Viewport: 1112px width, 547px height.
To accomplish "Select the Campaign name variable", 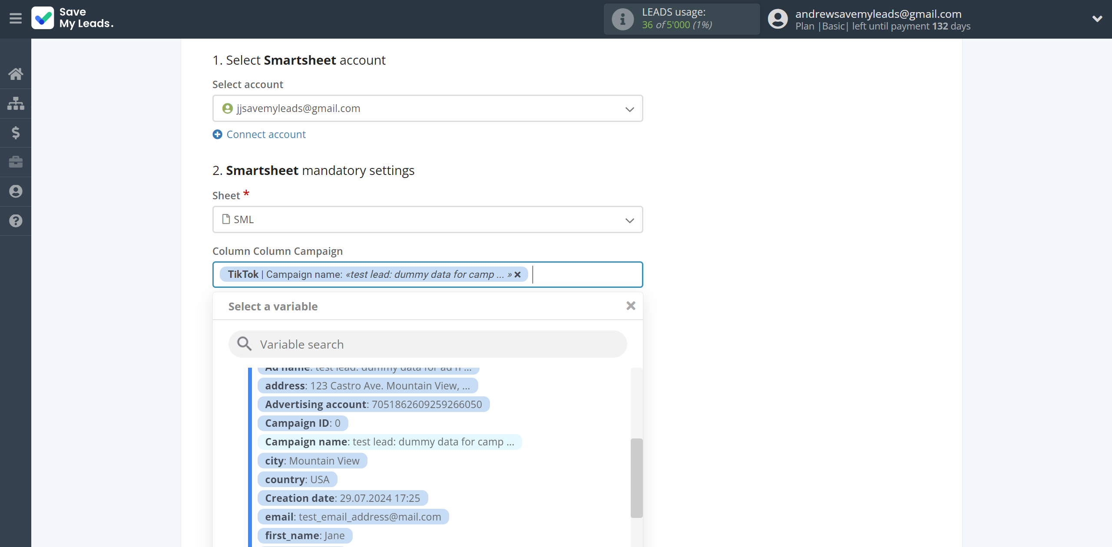I will (390, 442).
